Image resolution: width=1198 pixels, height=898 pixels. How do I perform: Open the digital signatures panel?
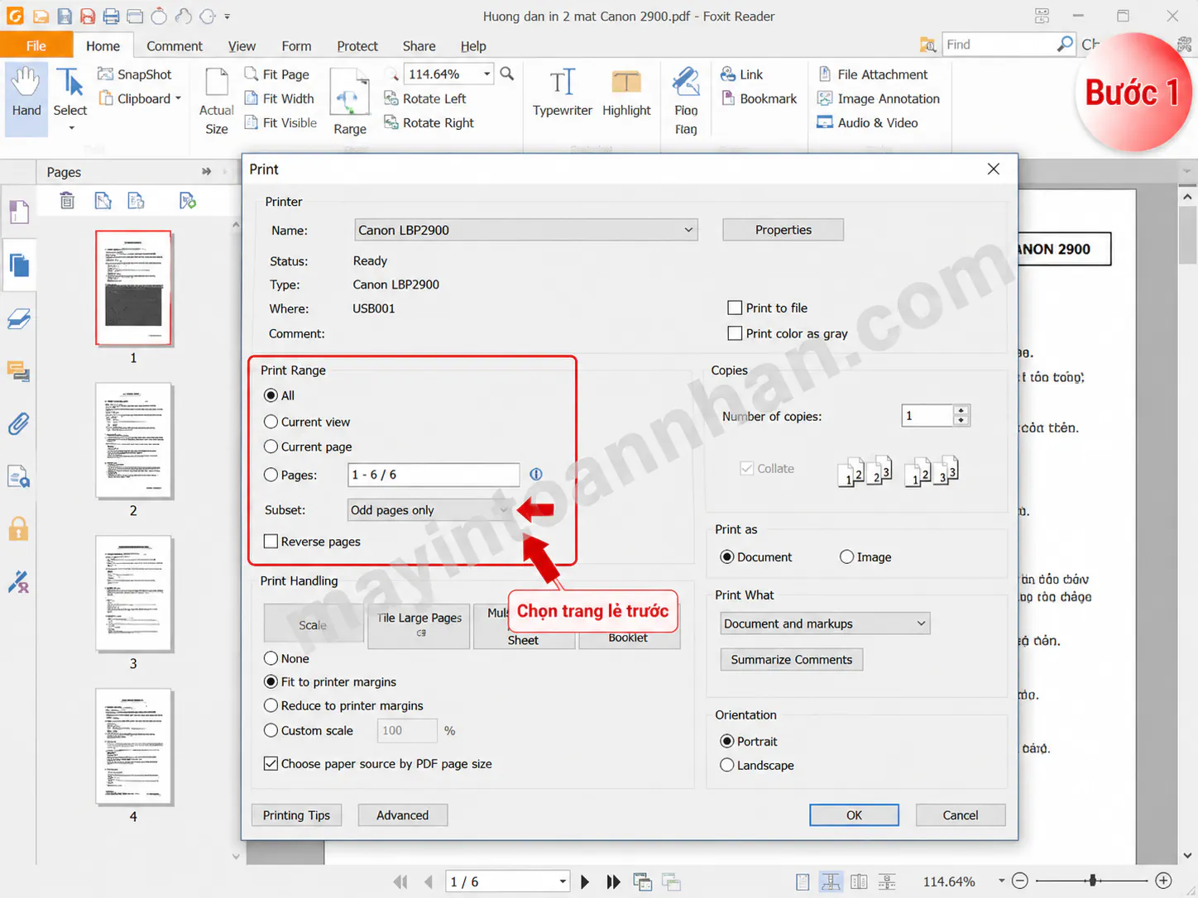[x=19, y=582]
